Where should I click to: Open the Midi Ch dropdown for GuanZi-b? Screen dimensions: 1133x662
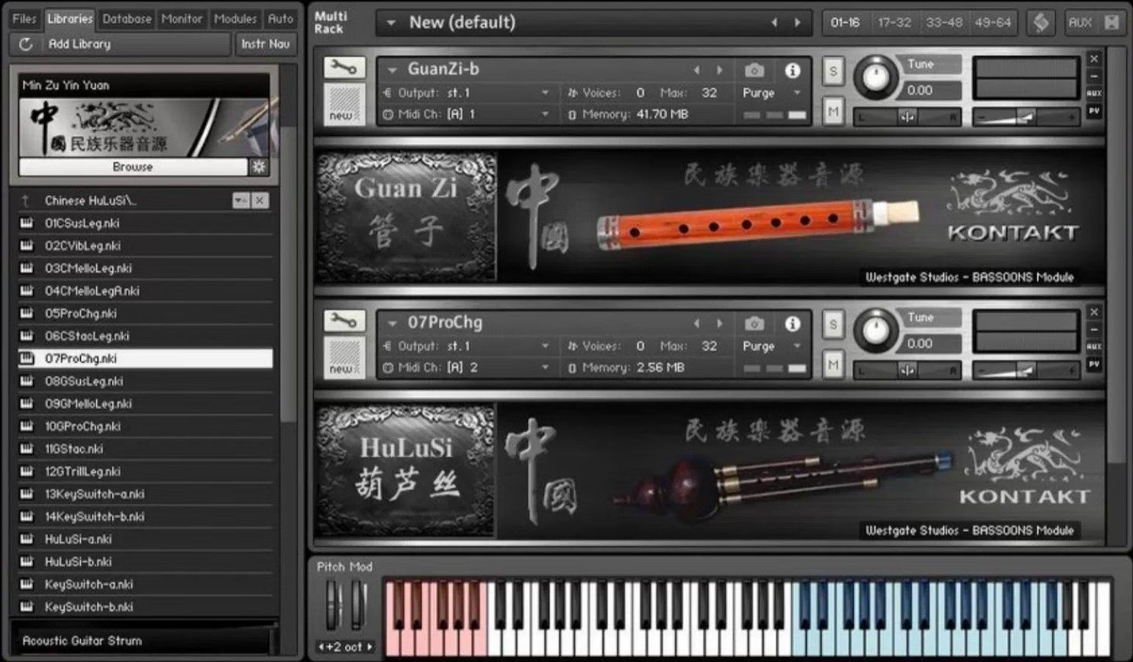[x=545, y=115]
